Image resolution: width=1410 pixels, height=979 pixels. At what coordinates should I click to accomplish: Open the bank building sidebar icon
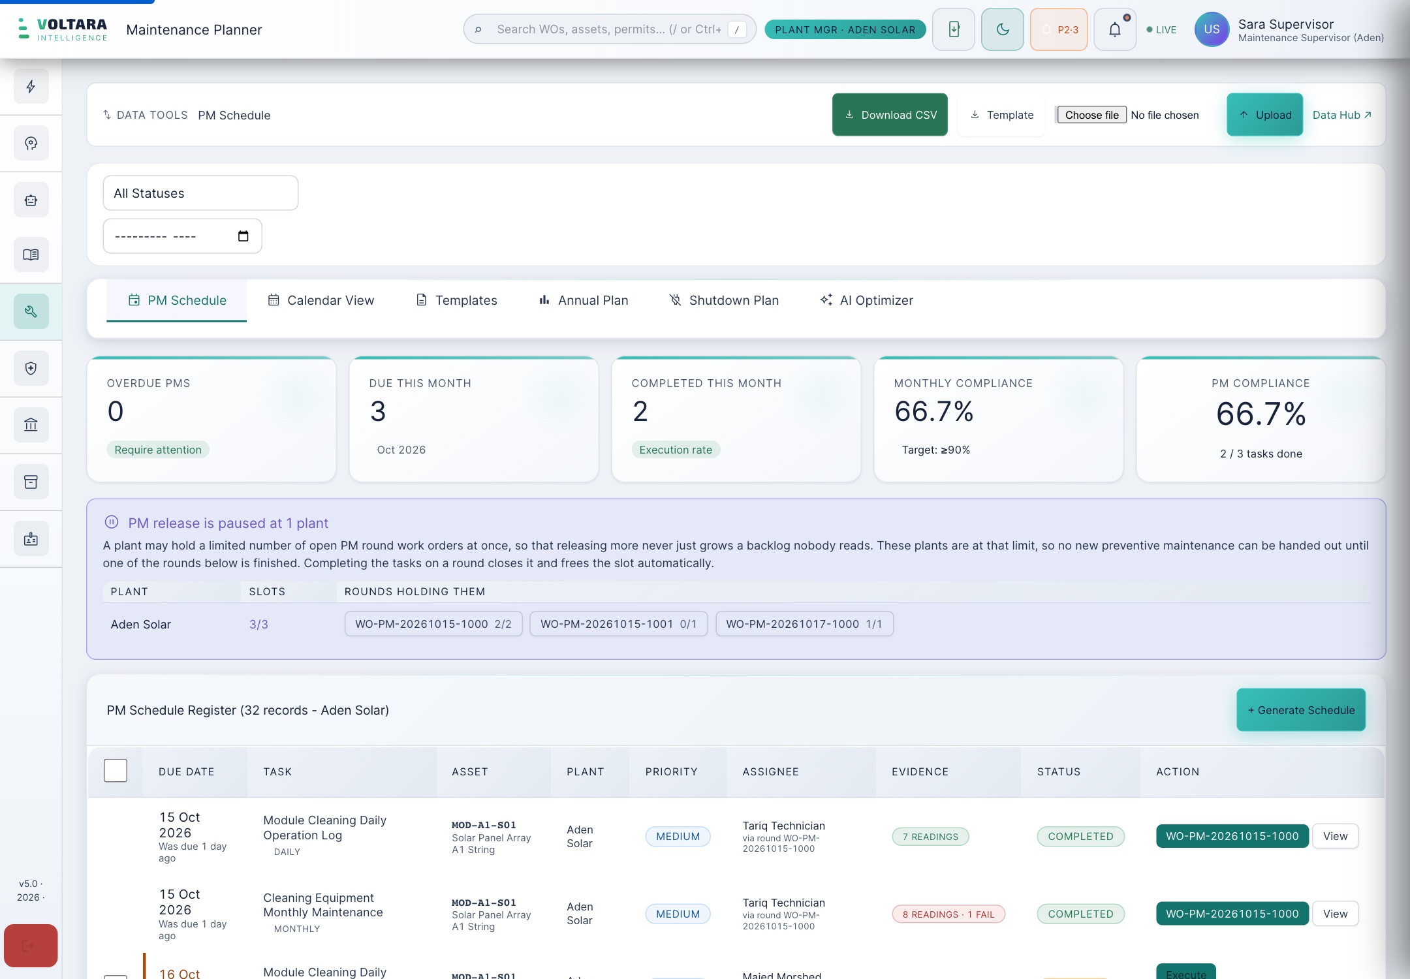pos(31,425)
